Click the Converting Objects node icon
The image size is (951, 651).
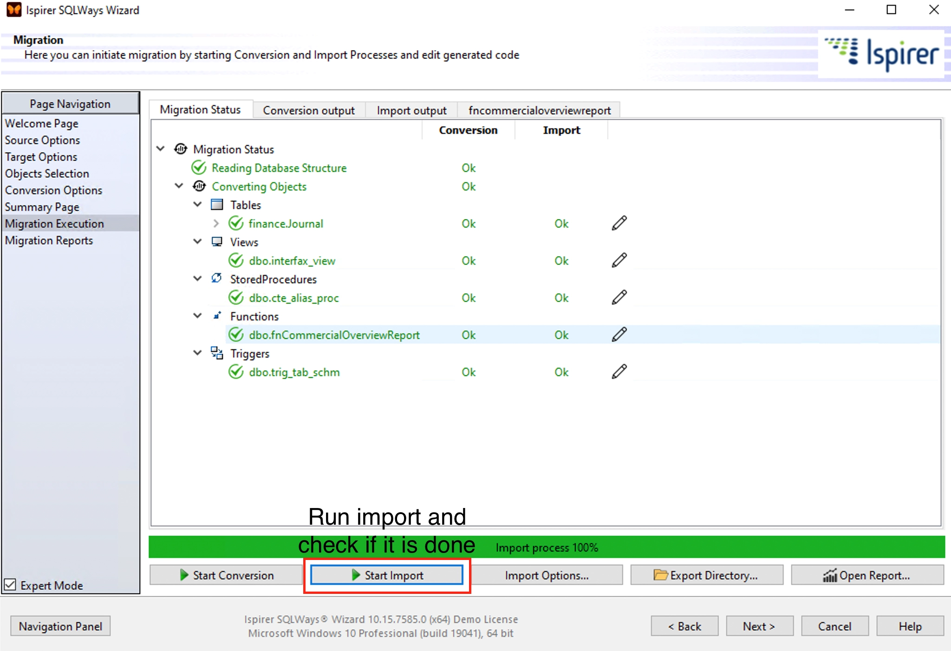tap(199, 186)
